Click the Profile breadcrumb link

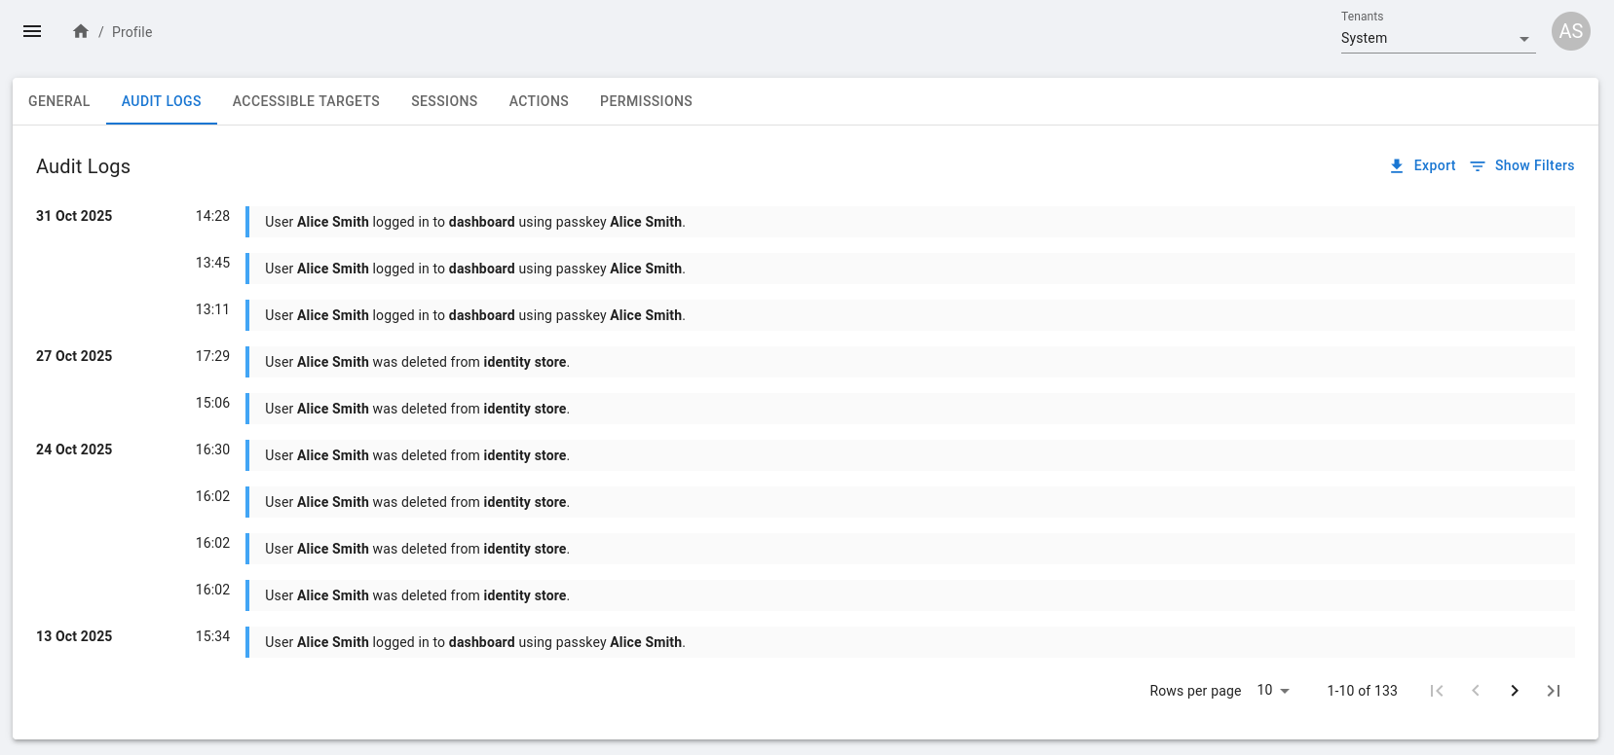pos(131,32)
